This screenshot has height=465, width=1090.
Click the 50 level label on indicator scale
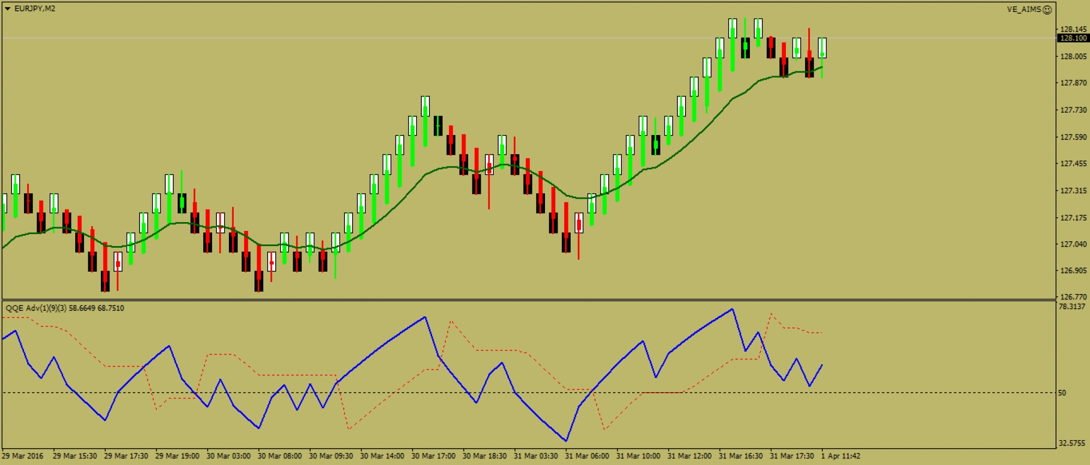(1062, 393)
